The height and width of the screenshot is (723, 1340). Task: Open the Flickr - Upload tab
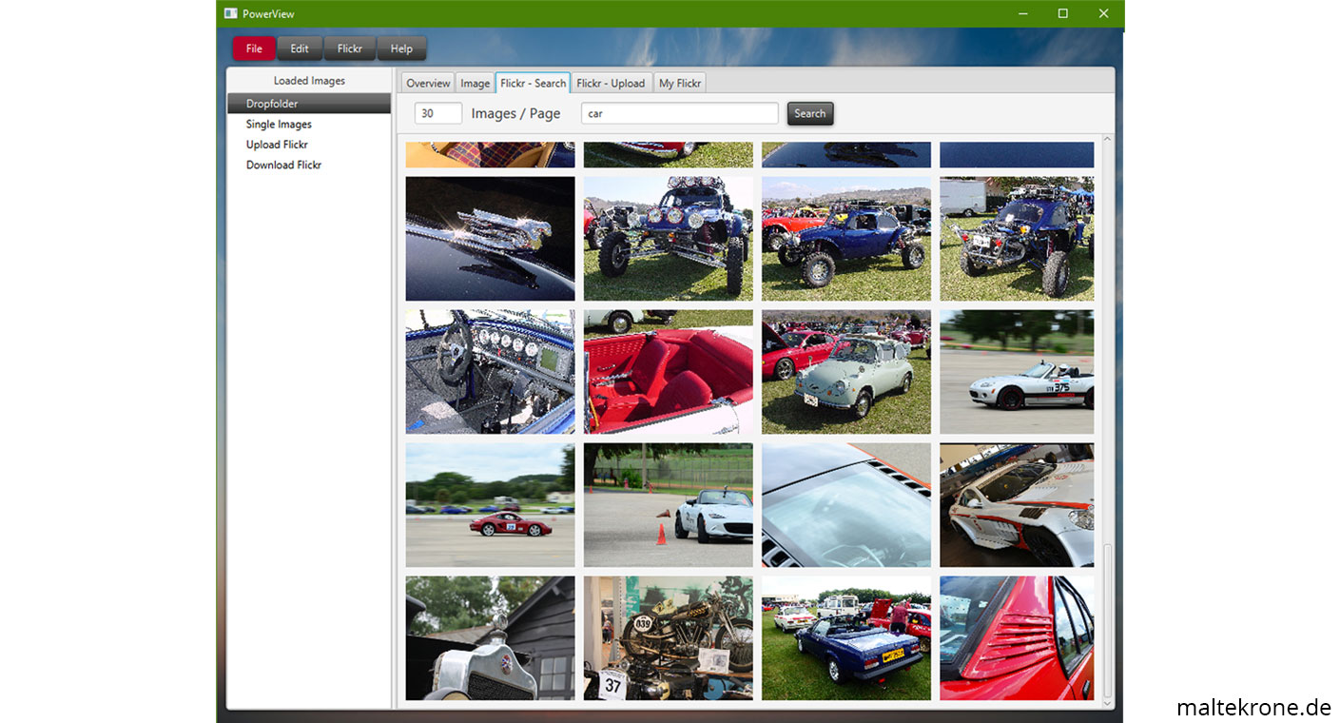tap(611, 83)
